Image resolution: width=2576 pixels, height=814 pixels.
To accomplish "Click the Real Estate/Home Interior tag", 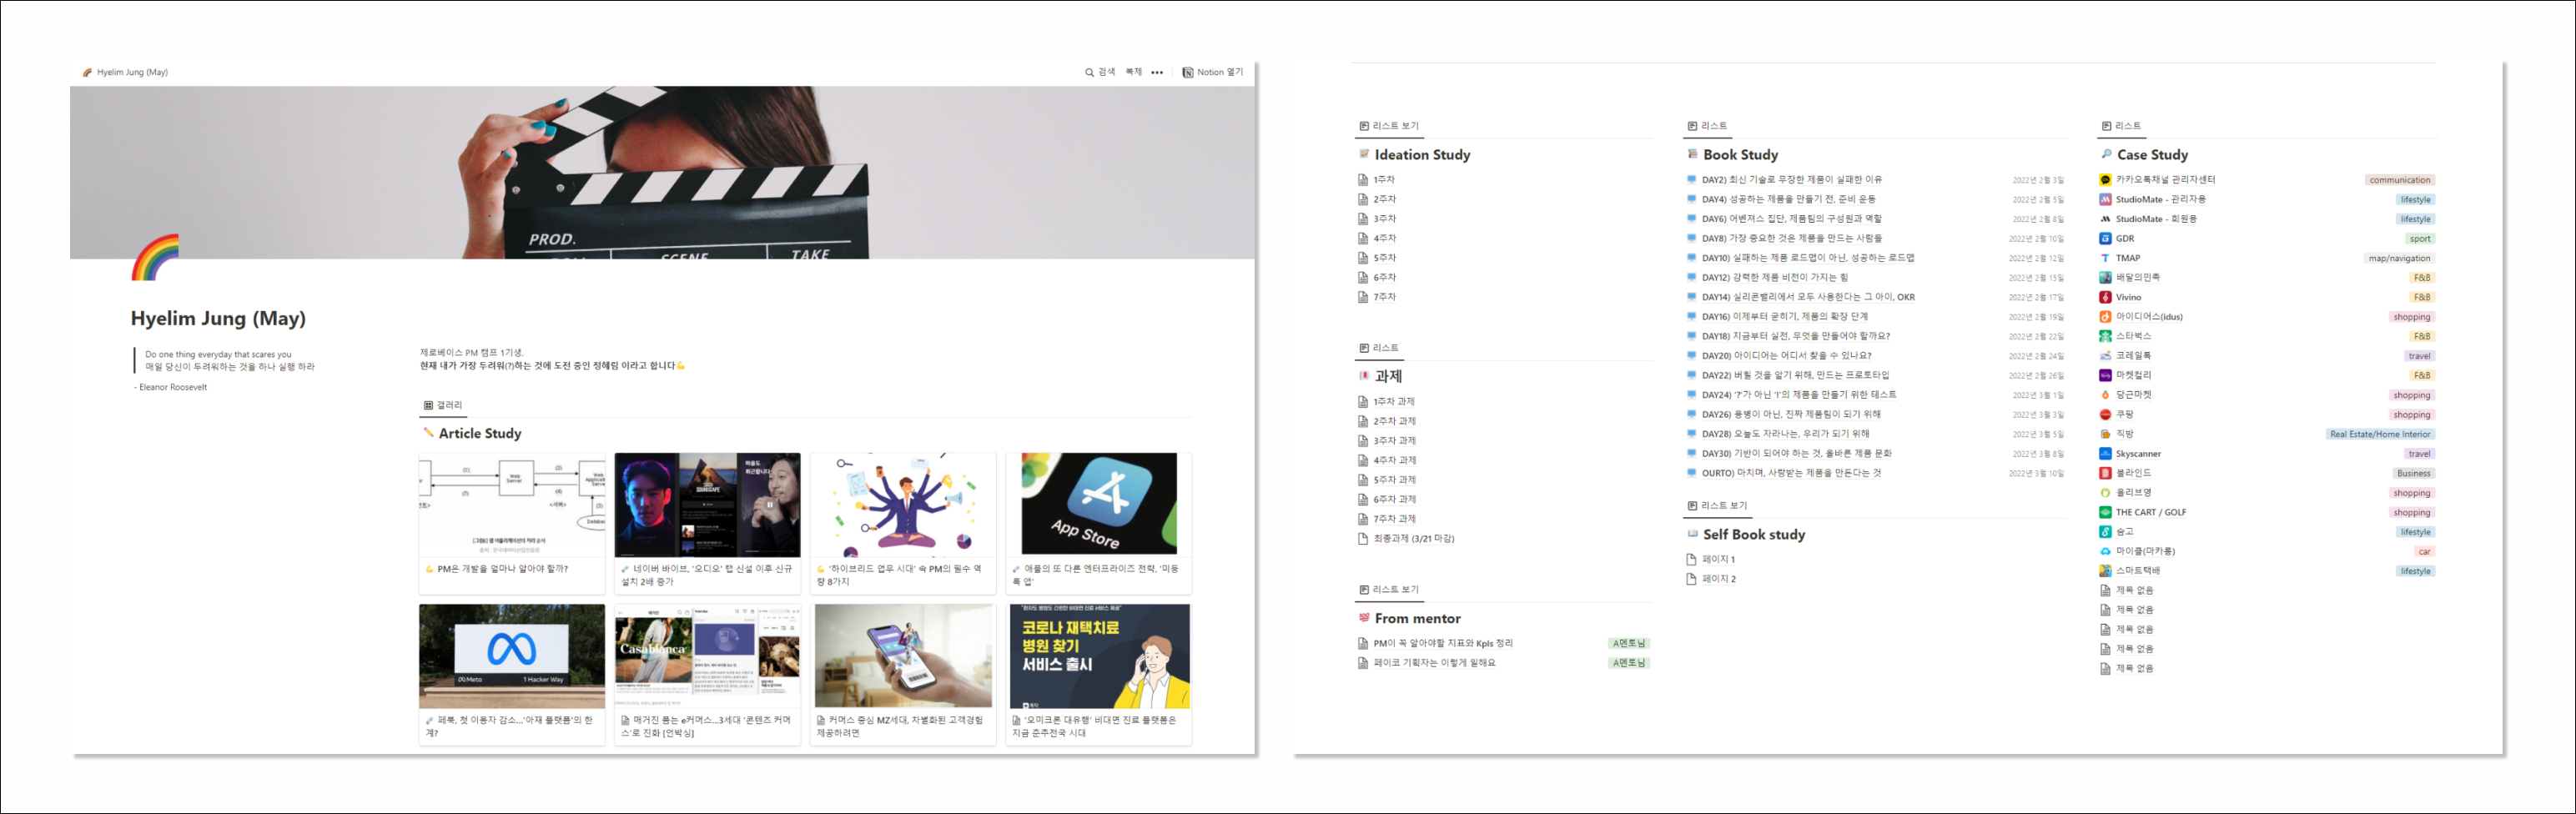I will pyautogui.click(x=2380, y=434).
